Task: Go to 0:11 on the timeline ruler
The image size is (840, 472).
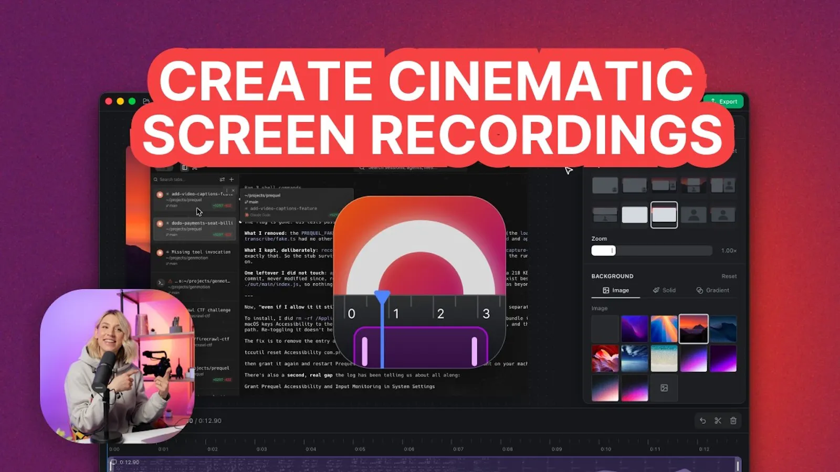Action: 655,449
